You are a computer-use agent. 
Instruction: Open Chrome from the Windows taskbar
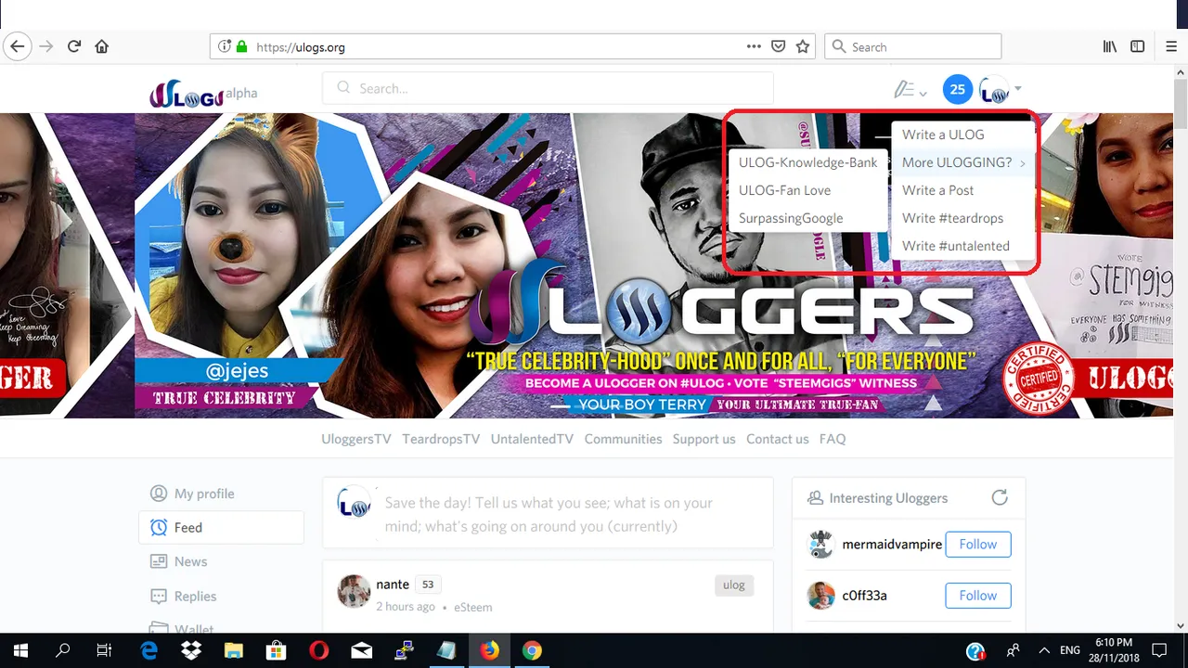(x=532, y=650)
